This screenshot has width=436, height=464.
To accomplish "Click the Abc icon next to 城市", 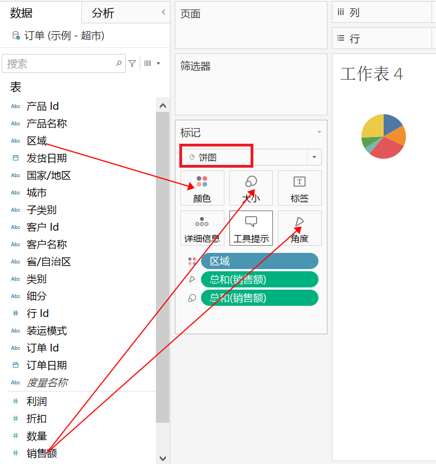I will (16, 193).
